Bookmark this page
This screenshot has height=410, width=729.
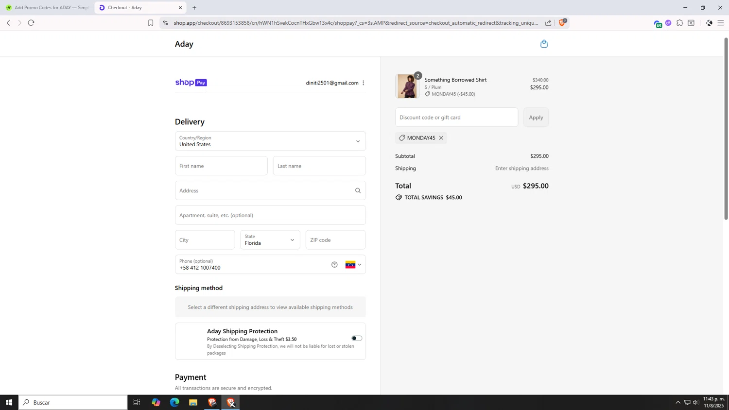click(151, 23)
